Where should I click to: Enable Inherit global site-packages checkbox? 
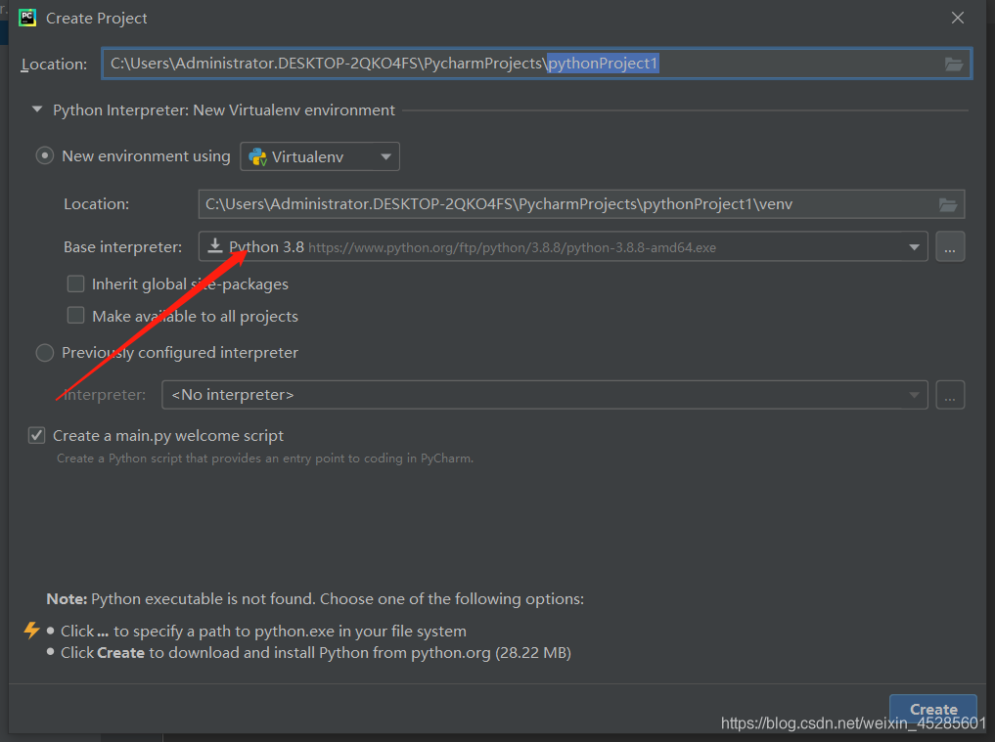tap(75, 284)
